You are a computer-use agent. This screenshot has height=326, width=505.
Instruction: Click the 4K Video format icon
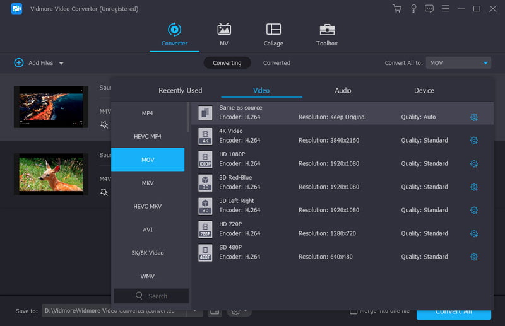205,136
